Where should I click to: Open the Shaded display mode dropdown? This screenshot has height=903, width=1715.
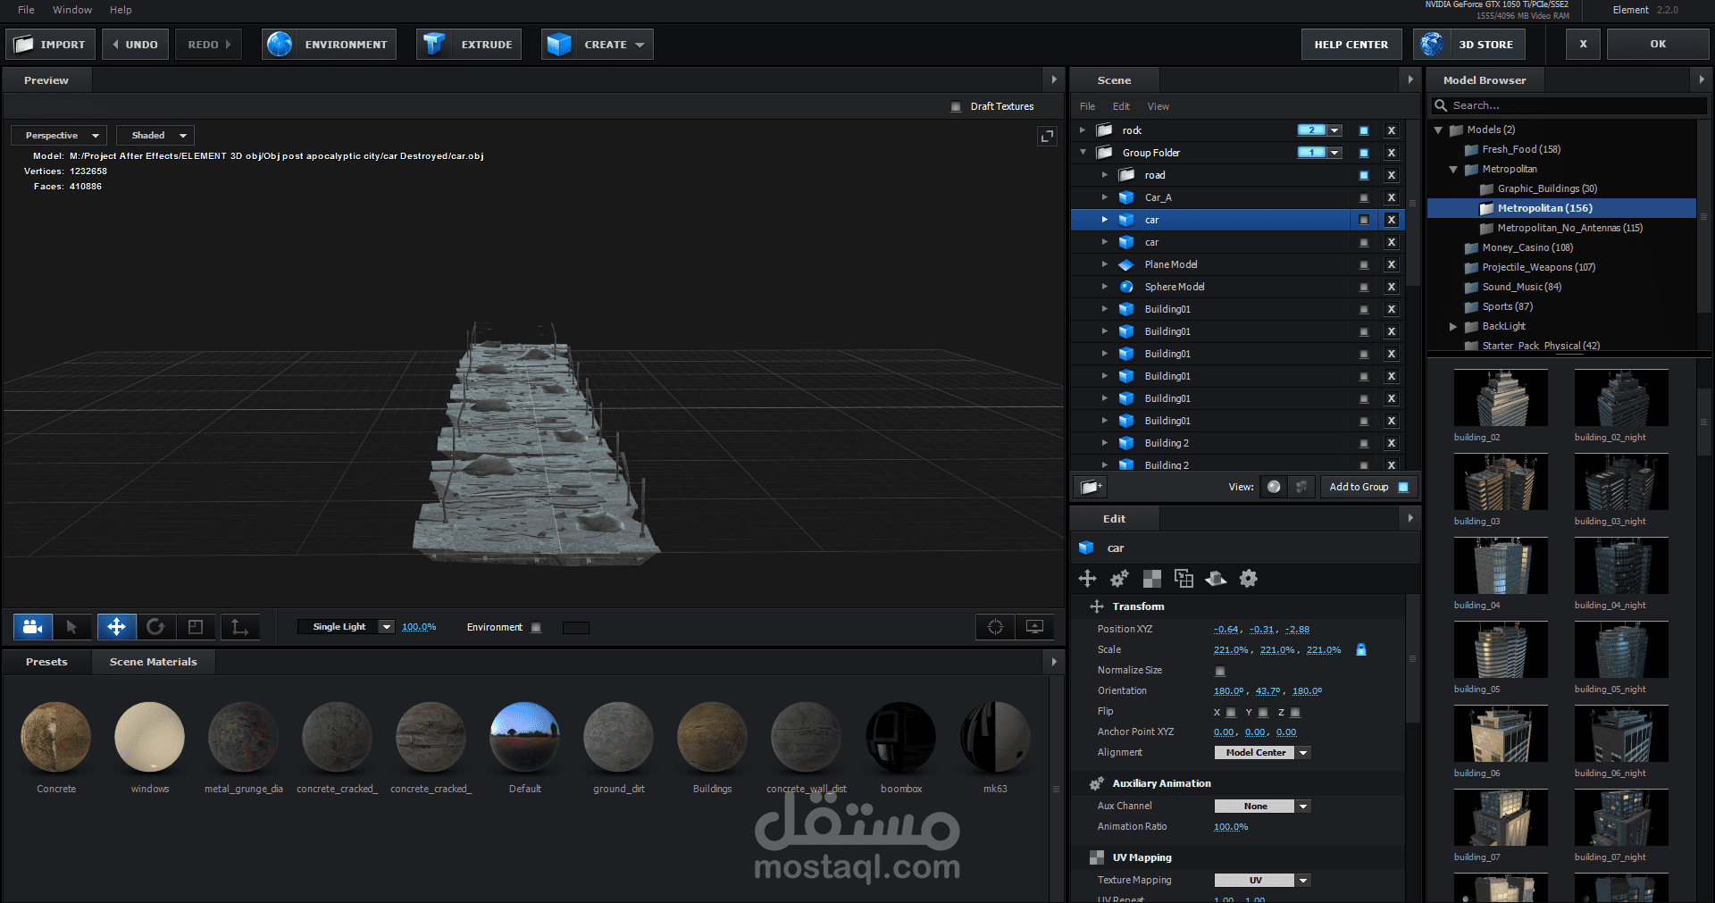[x=155, y=136]
